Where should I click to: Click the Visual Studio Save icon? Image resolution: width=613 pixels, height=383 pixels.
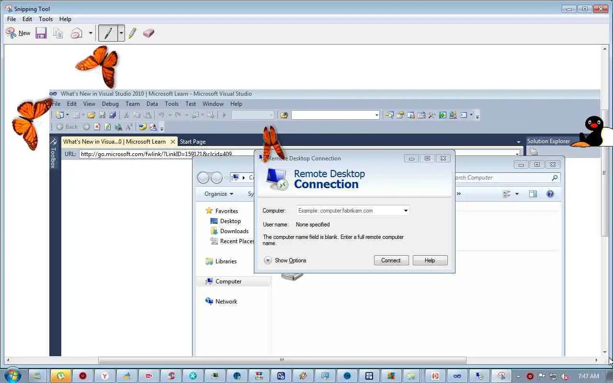pyautogui.click(x=102, y=115)
